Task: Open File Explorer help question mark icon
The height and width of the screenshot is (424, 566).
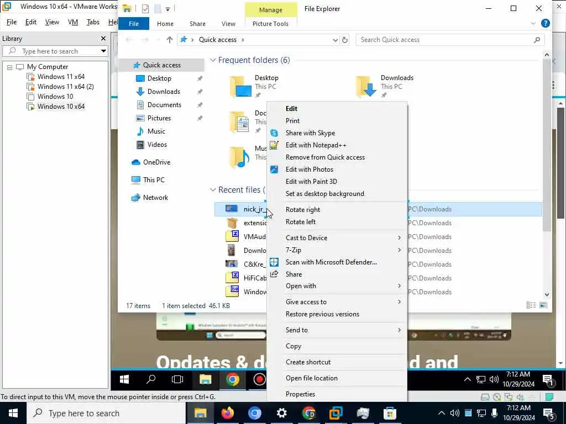Action: (546, 23)
